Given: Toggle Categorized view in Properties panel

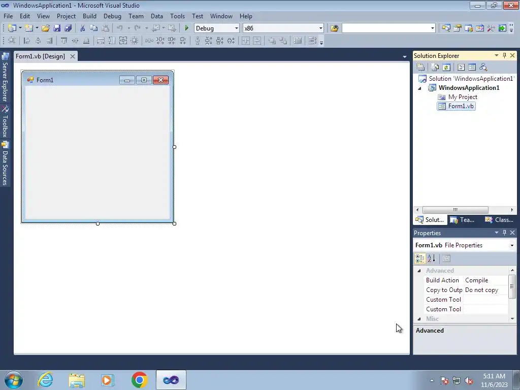Looking at the screenshot, I should [x=420, y=258].
